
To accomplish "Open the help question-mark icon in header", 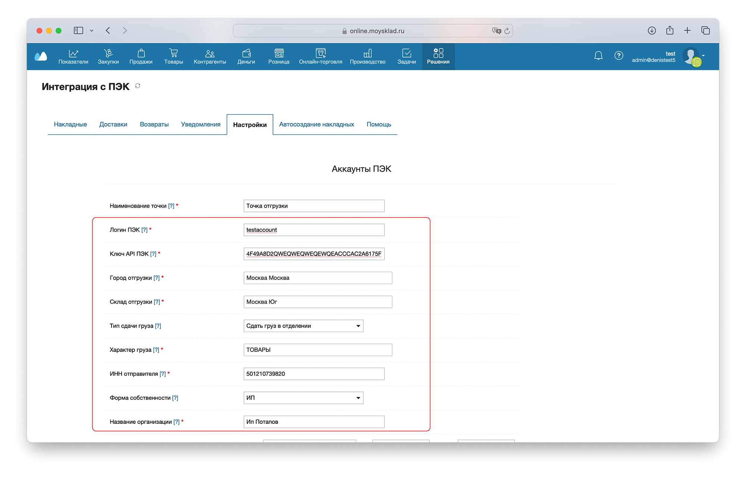I will pyautogui.click(x=618, y=56).
